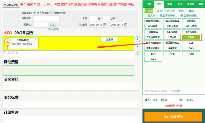Switch to the 门票 tab
205x123 pixels.
point(148,4)
